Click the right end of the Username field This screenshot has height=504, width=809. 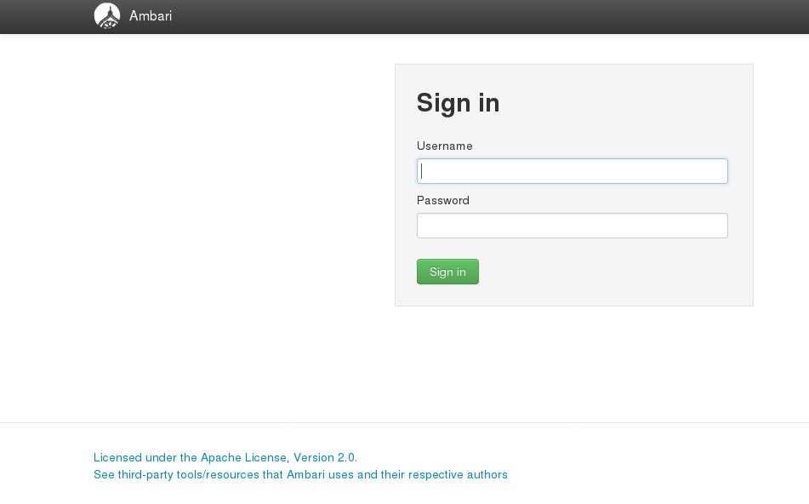click(715, 171)
